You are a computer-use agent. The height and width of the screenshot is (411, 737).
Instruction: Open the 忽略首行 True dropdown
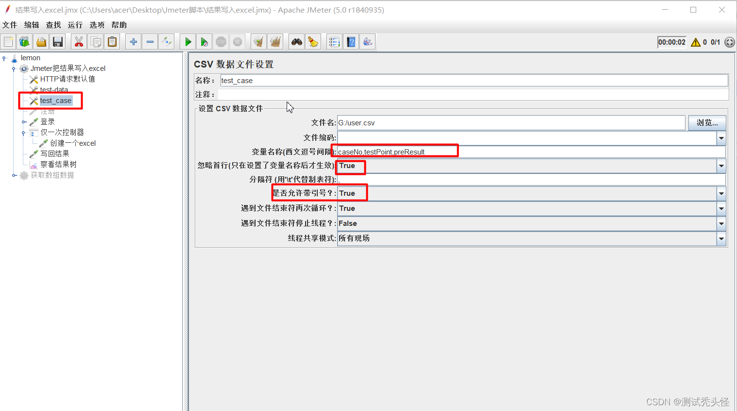[721, 166]
